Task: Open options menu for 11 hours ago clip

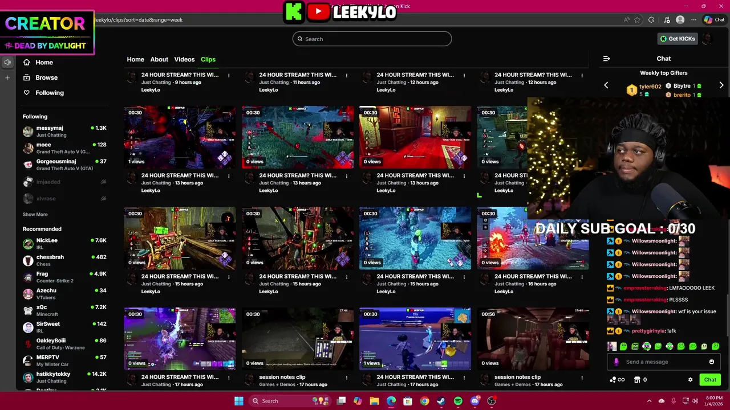Action: (347, 75)
